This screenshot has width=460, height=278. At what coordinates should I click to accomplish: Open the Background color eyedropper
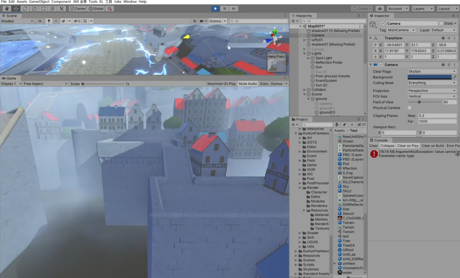(454, 77)
